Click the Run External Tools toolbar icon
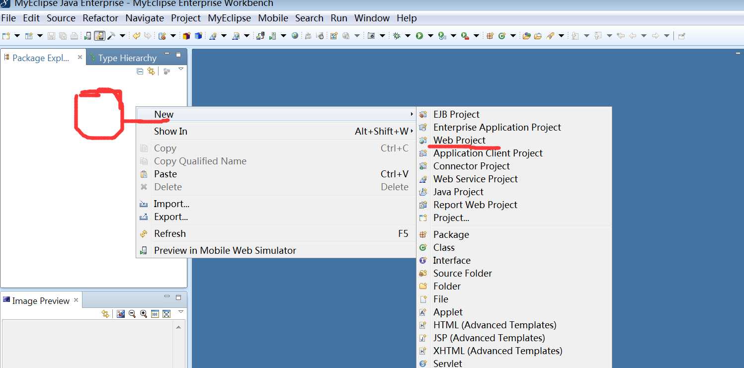The height and width of the screenshot is (368, 744). [465, 36]
